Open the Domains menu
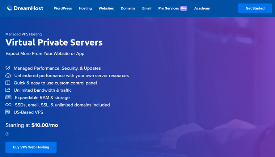This screenshot has width=275, height=157. click(x=128, y=8)
